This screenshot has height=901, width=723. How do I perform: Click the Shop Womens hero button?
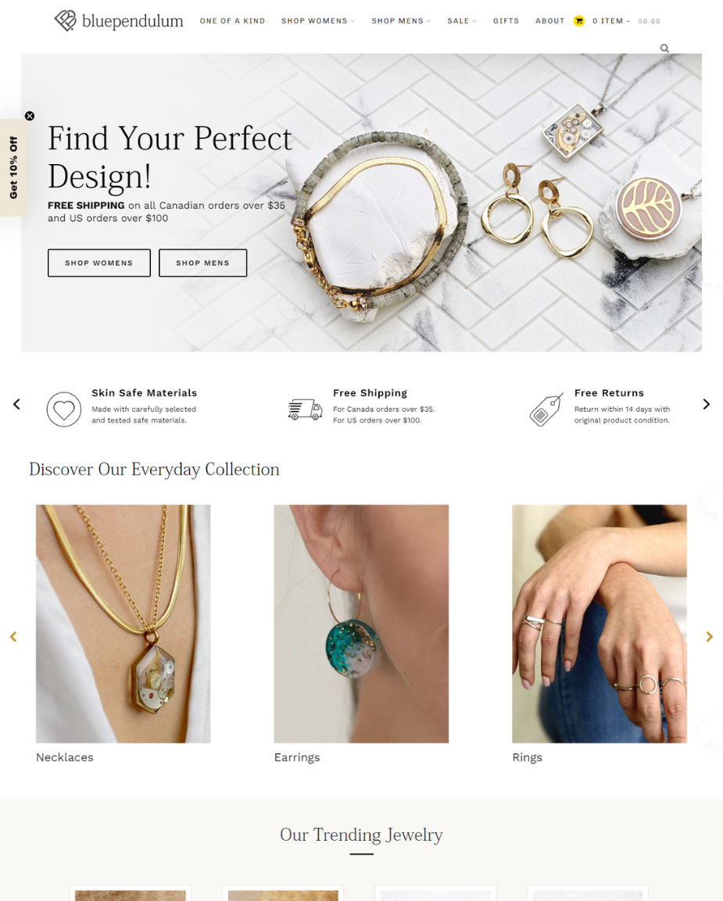point(98,263)
